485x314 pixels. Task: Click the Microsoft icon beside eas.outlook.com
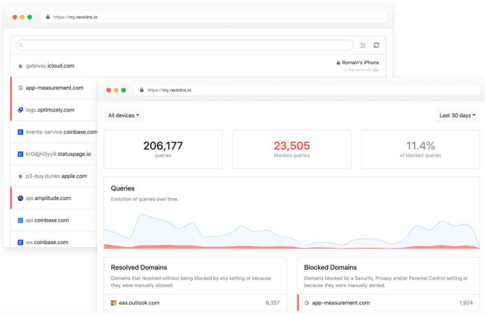pyautogui.click(x=114, y=303)
